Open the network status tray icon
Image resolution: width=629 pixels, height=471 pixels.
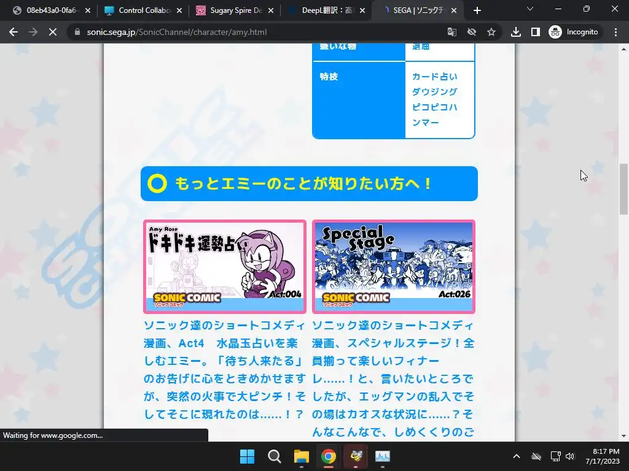point(555,456)
